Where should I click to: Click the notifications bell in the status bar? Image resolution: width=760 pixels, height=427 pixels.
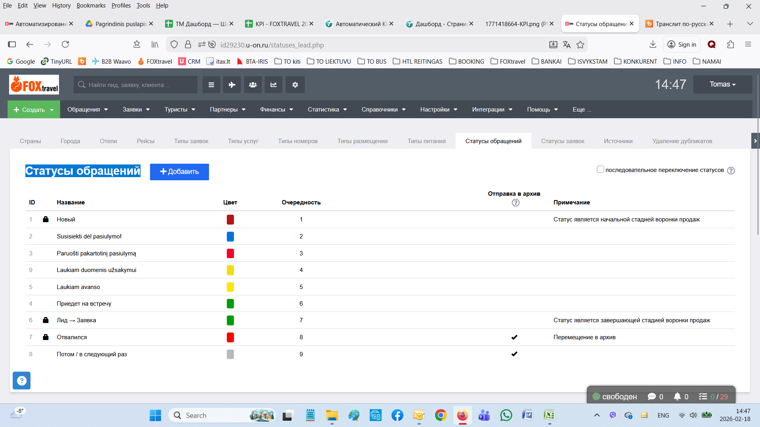[x=677, y=397]
